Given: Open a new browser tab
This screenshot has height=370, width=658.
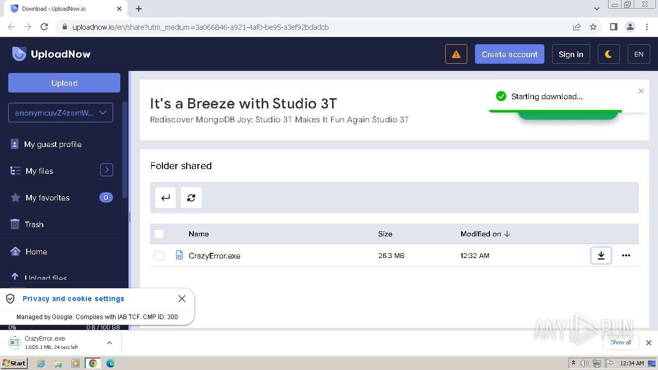Looking at the screenshot, I should pos(138,9).
